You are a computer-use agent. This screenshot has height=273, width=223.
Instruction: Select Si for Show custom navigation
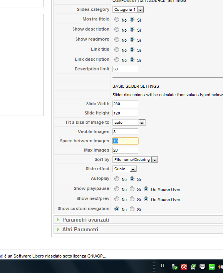[132, 209]
